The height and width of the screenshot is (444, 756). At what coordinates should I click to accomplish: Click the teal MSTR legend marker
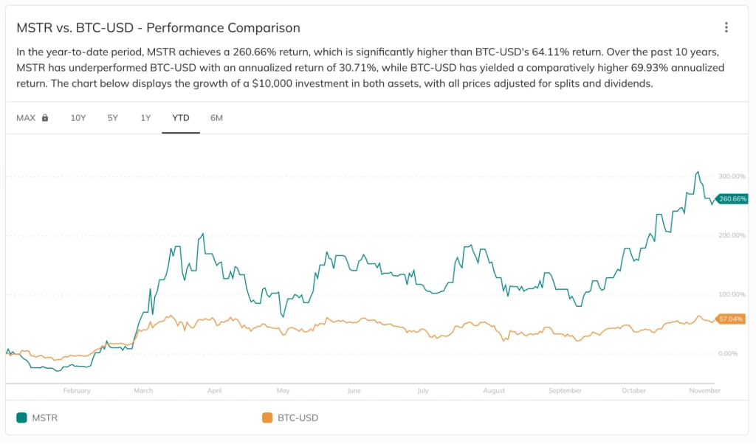click(x=23, y=417)
